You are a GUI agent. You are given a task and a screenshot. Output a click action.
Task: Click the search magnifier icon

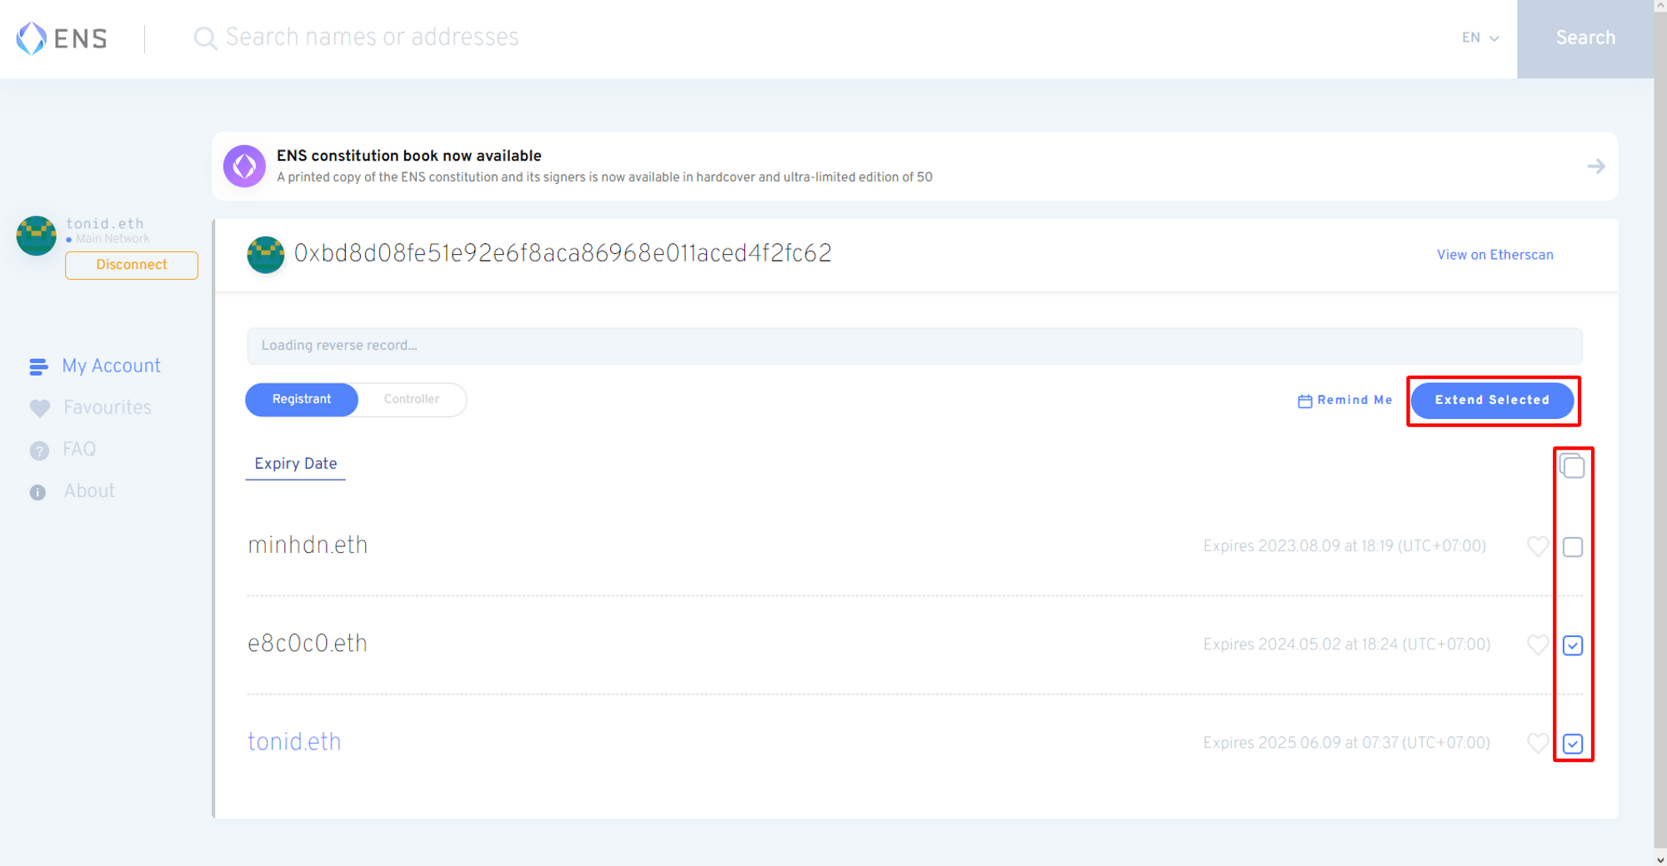click(x=204, y=38)
